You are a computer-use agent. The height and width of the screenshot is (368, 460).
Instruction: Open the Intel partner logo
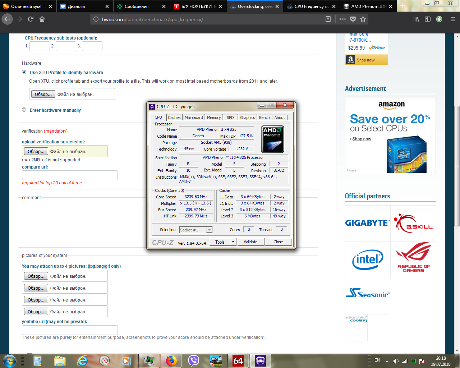coord(368,260)
